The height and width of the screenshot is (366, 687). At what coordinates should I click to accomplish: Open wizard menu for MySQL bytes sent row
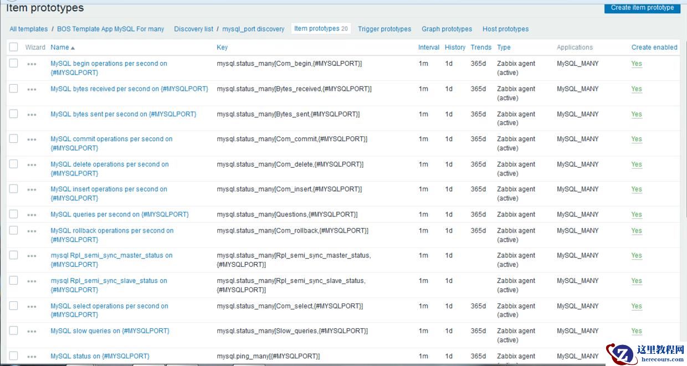[32, 115]
